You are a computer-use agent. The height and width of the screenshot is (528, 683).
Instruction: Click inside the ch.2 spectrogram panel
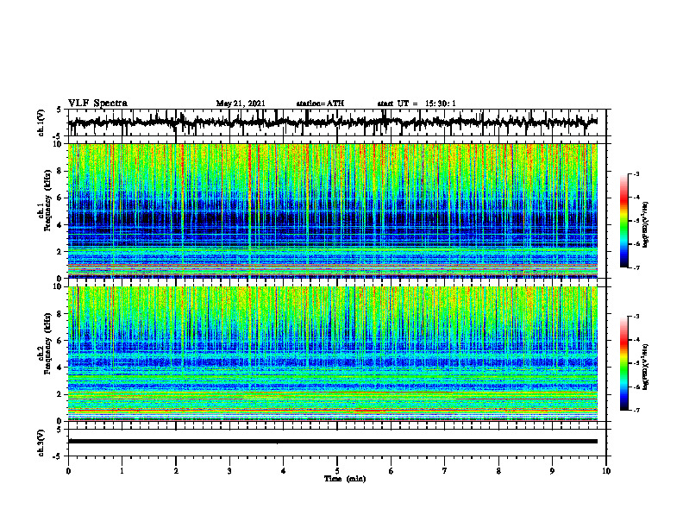333,354
